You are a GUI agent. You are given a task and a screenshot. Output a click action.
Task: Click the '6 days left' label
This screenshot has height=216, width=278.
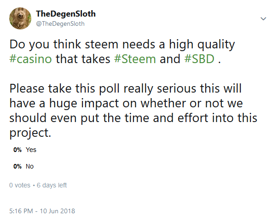click(x=51, y=185)
